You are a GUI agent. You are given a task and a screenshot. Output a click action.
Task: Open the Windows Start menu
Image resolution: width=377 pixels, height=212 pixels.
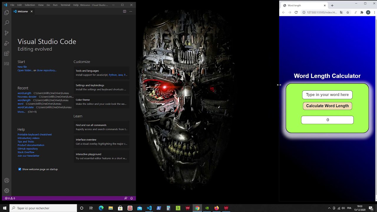coord(5,208)
